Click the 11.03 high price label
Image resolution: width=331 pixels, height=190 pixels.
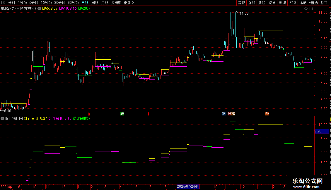point(244,13)
